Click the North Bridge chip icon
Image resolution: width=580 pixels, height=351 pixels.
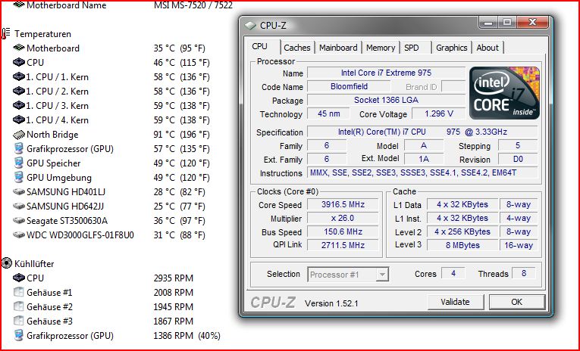pyautogui.click(x=18, y=135)
